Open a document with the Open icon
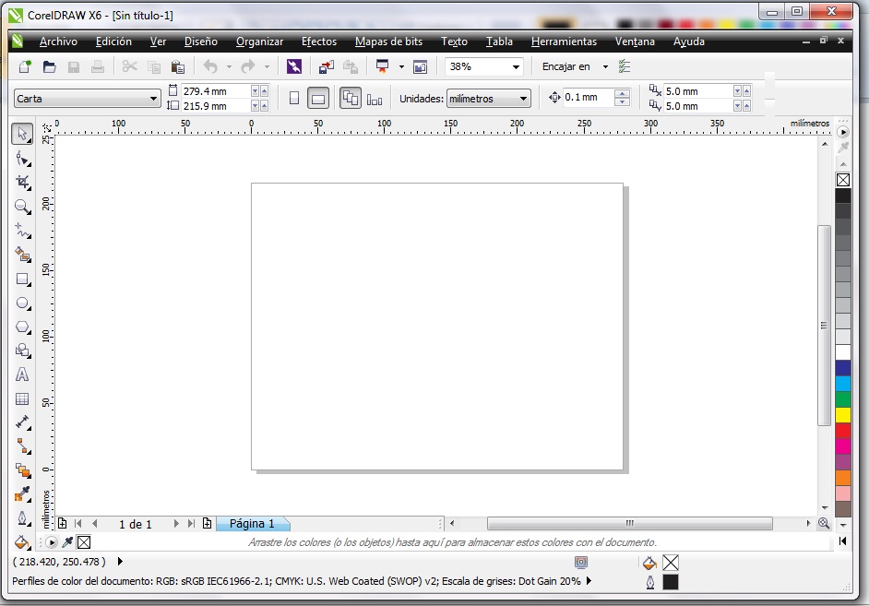Image resolution: width=869 pixels, height=606 pixels. (50, 65)
